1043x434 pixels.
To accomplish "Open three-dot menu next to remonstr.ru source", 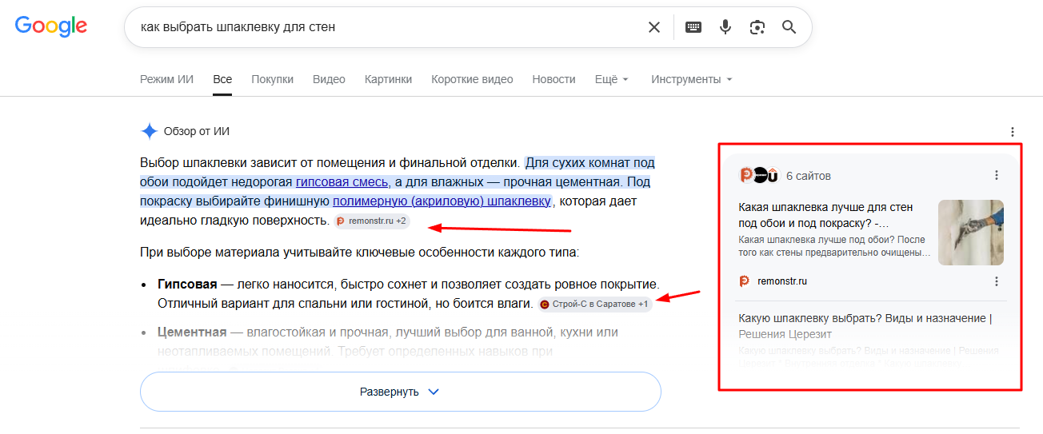I will coord(997,281).
